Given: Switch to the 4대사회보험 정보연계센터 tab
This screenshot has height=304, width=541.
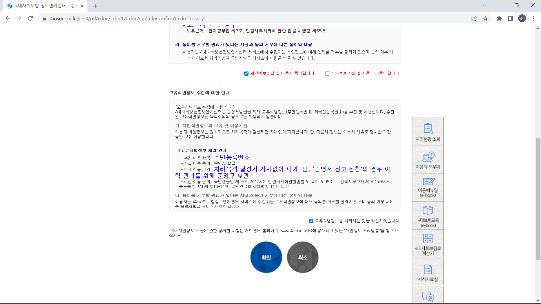Looking at the screenshot, I should (x=42, y=6).
